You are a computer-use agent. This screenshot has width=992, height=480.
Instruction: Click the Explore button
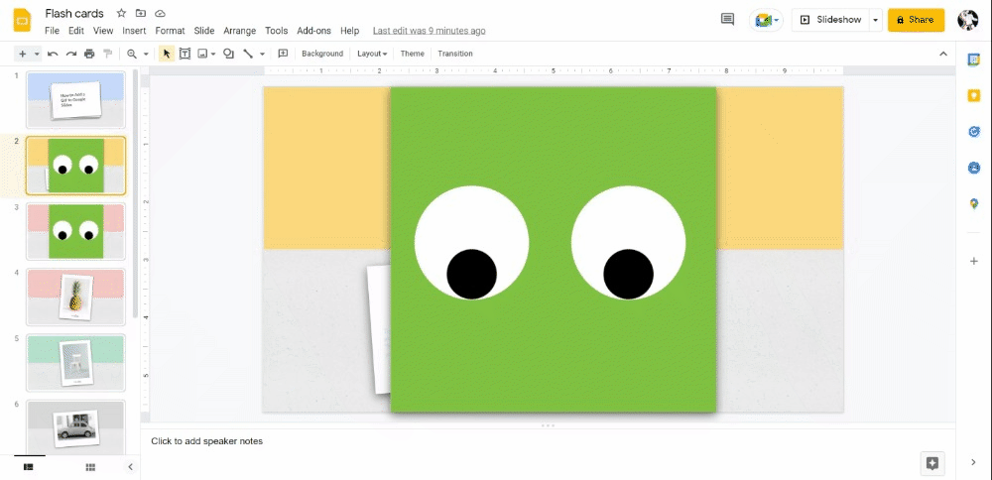coord(931,463)
